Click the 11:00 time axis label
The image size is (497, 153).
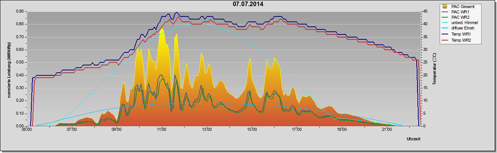[162, 130]
